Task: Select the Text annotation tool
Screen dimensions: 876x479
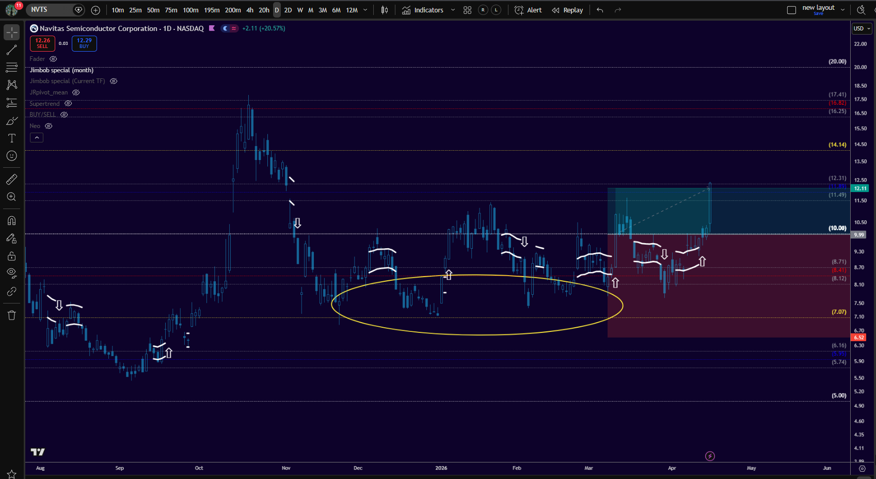Action: coord(11,138)
